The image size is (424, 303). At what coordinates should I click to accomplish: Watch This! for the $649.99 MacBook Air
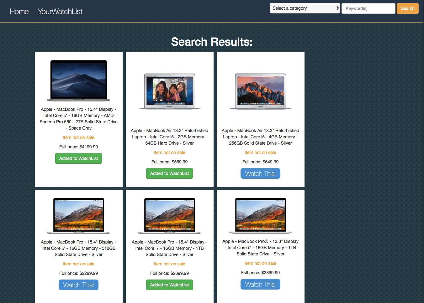(260, 173)
